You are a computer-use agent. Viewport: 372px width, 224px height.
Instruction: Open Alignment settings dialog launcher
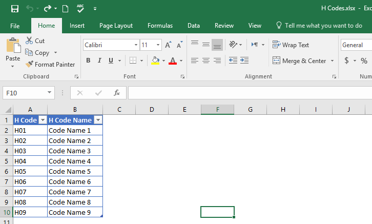click(334, 77)
